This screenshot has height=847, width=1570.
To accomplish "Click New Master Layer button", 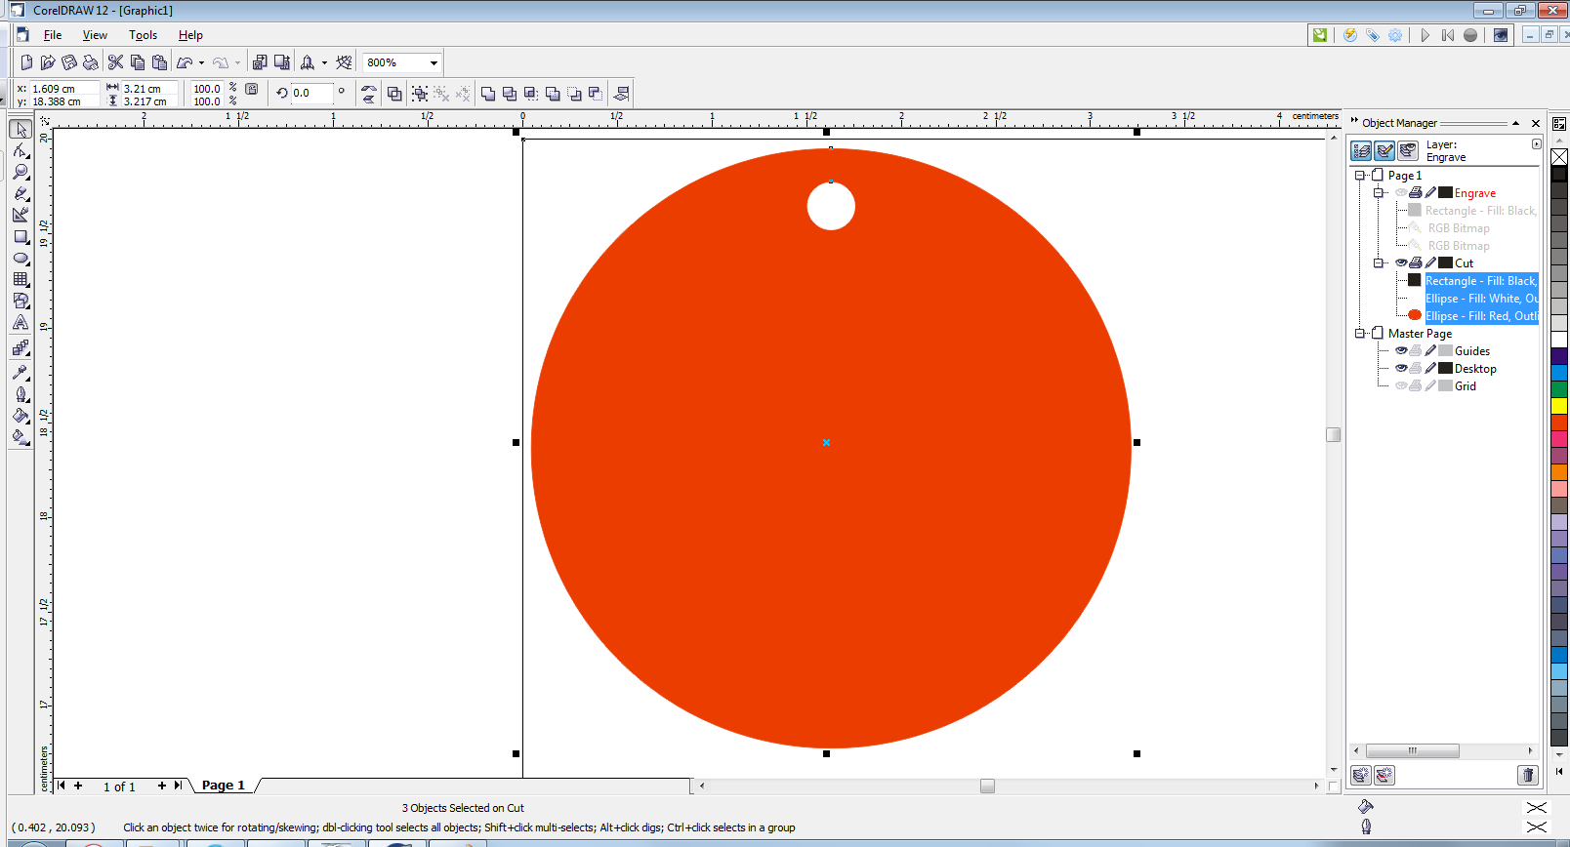I will point(1384,775).
